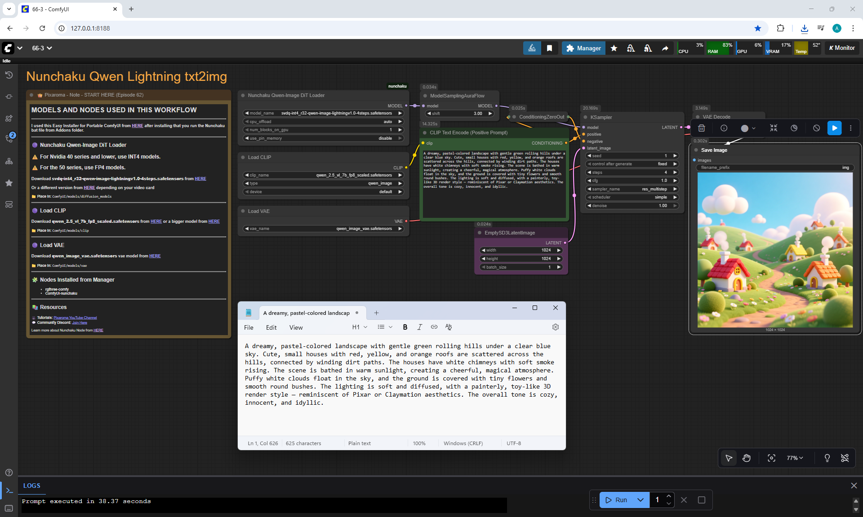Click the generated landscape image preview
The width and height of the screenshot is (863, 517).
pos(775,250)
